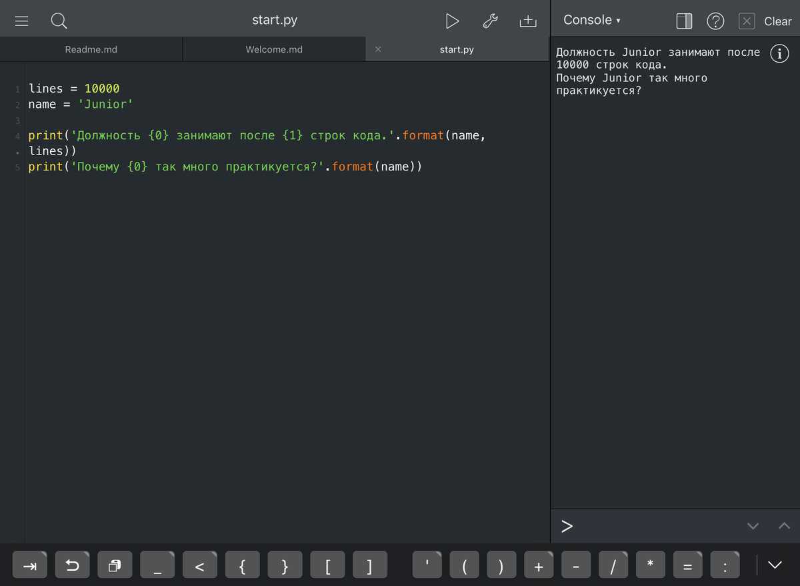Insert an opening curly brace key
Viewport: 800px width, 586px height.
click(243, 565)
